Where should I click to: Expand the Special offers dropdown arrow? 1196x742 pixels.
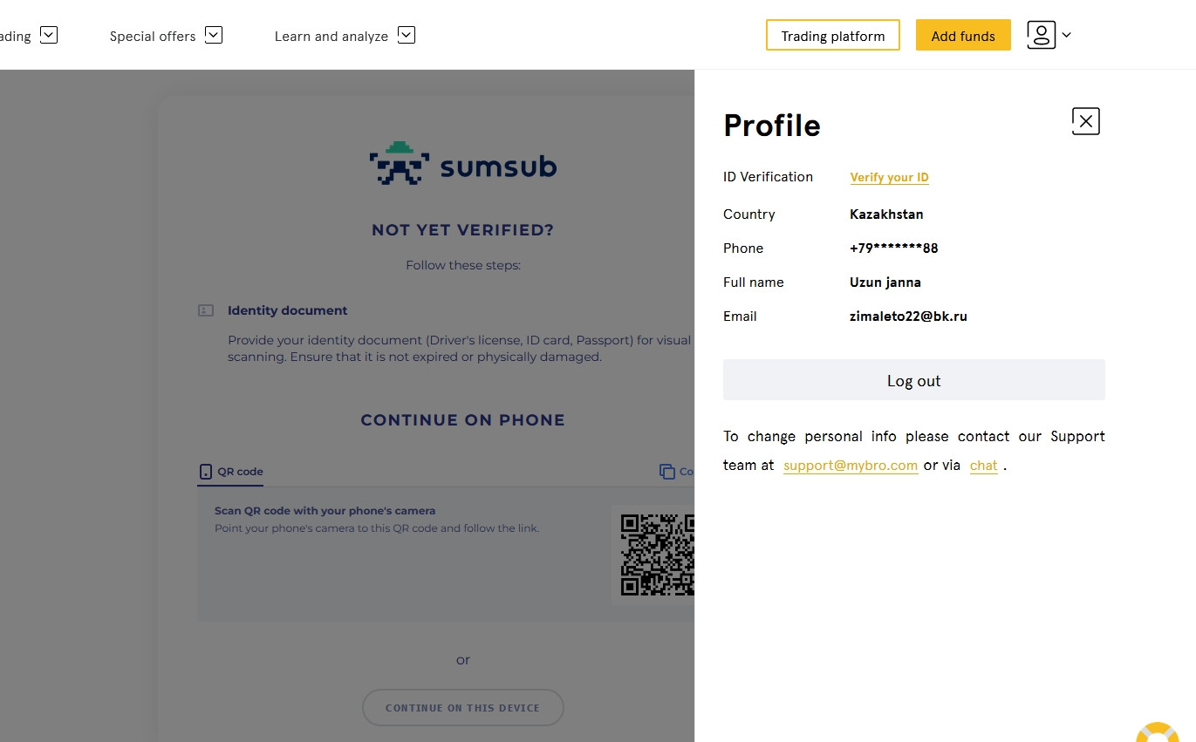coord(214,35)
